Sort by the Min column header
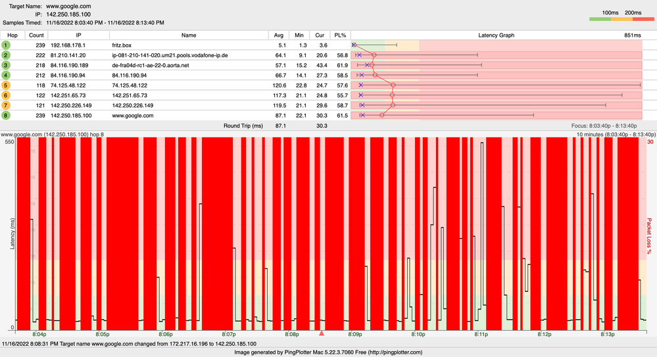Viewport: 657px width, 357px height. pyautogui.click(x=299, y=36)
